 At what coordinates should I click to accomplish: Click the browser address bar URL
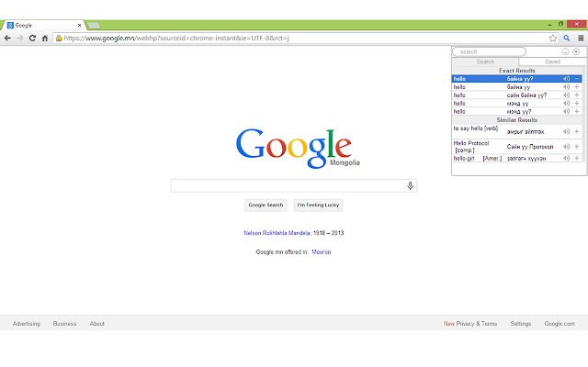tap(176, 39)
